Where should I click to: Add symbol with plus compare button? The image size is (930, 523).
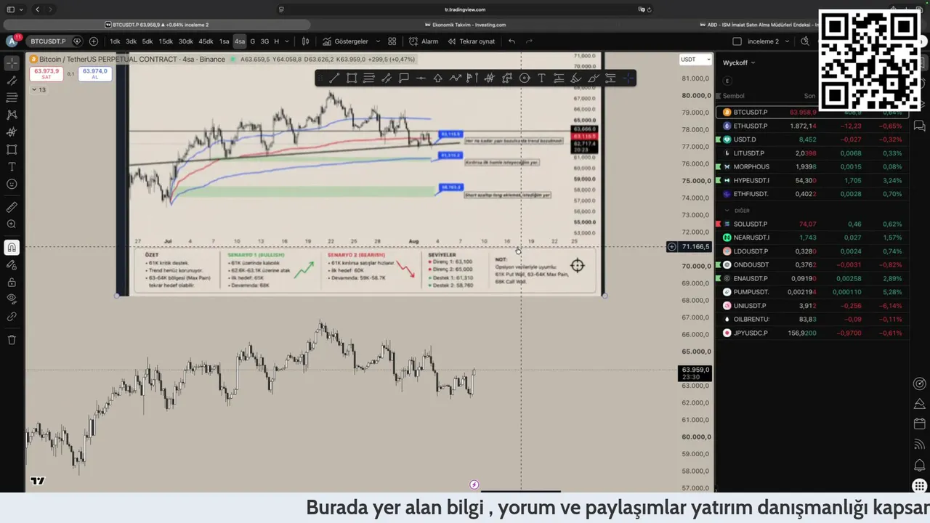(94, 41)
